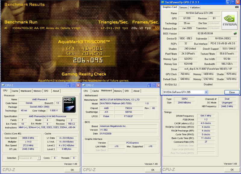Click the CAS# Latency value 4.0 clocks
This screenshot has width=241, height=174.
click(206, 123)
